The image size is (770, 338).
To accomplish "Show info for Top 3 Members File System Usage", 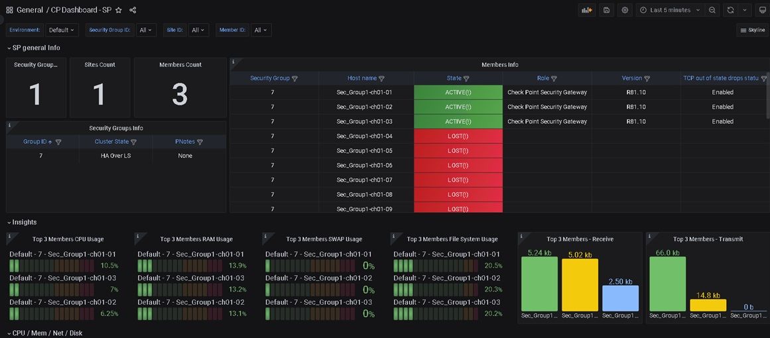I will coord(394,236).
